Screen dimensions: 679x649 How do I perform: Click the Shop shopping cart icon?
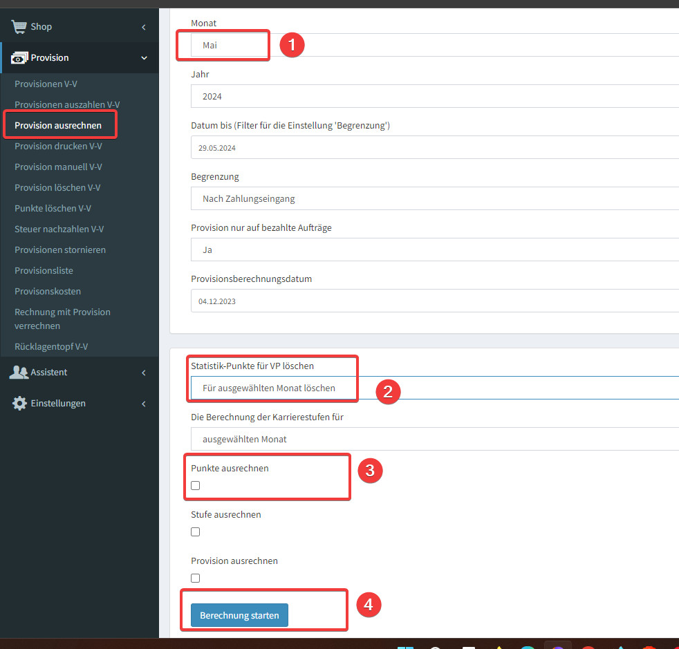19,27
